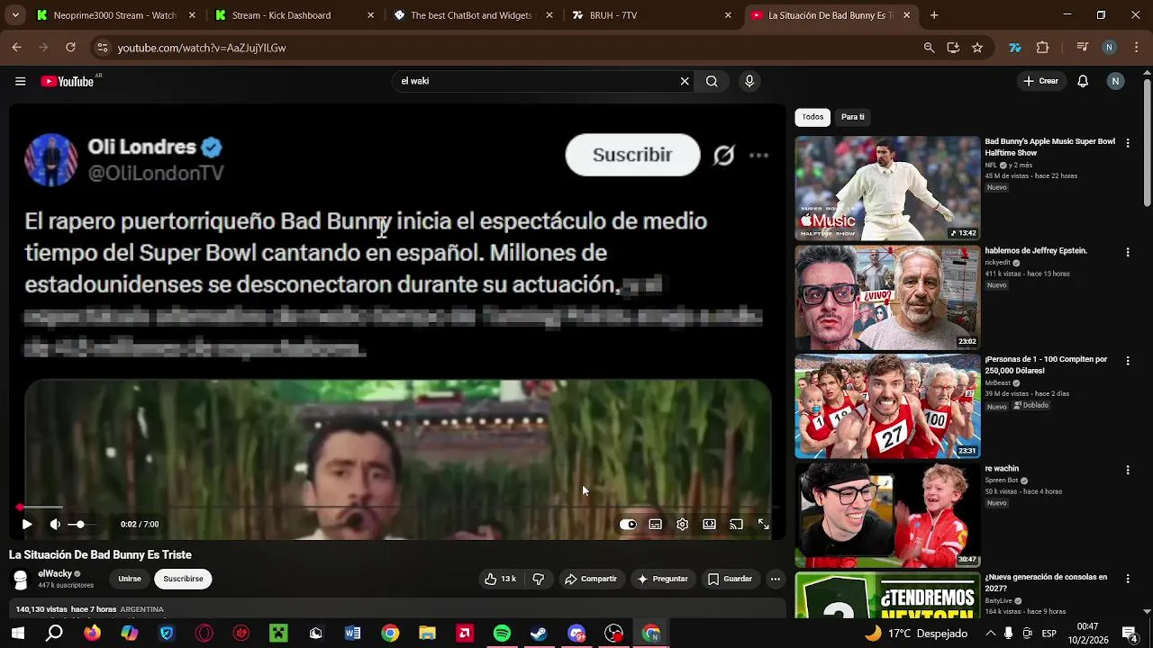
Task: Toggle subtitles in the video player
Action: click(x=655, y=524)
